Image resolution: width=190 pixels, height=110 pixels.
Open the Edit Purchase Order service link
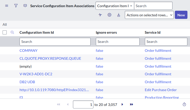(161, 90)
